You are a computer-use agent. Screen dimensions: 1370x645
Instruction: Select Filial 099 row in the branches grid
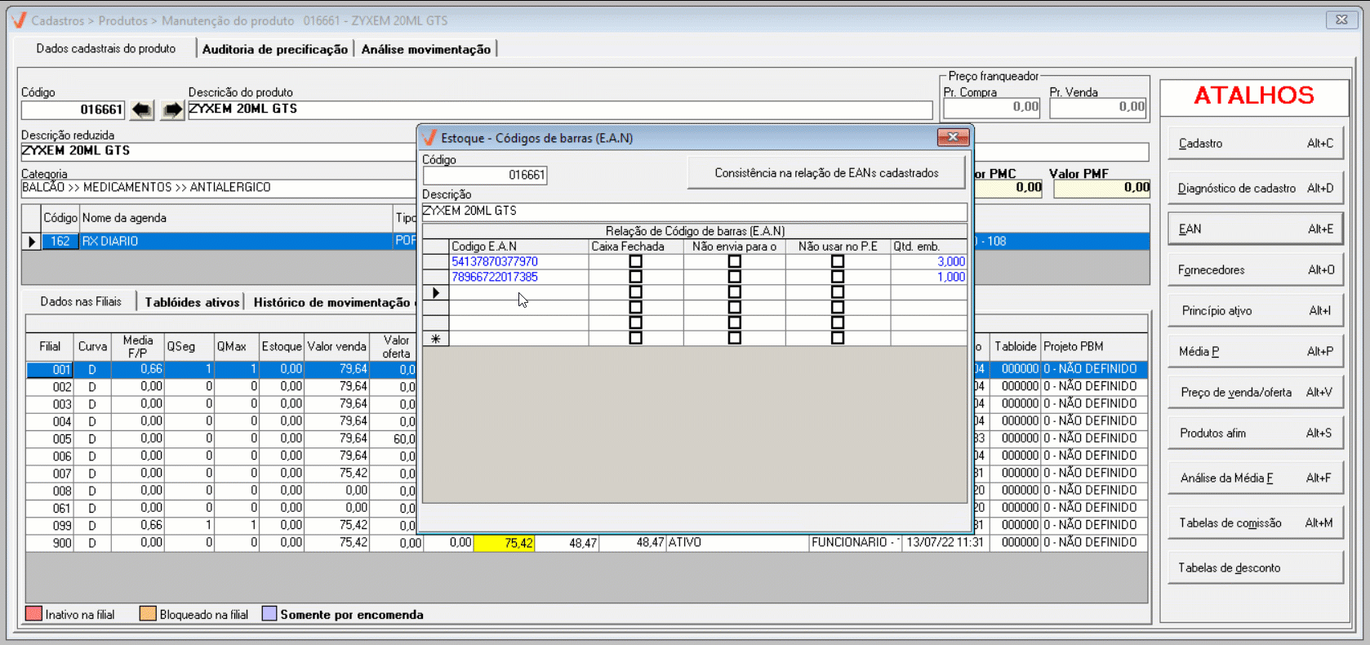click(x=220, y=526)
